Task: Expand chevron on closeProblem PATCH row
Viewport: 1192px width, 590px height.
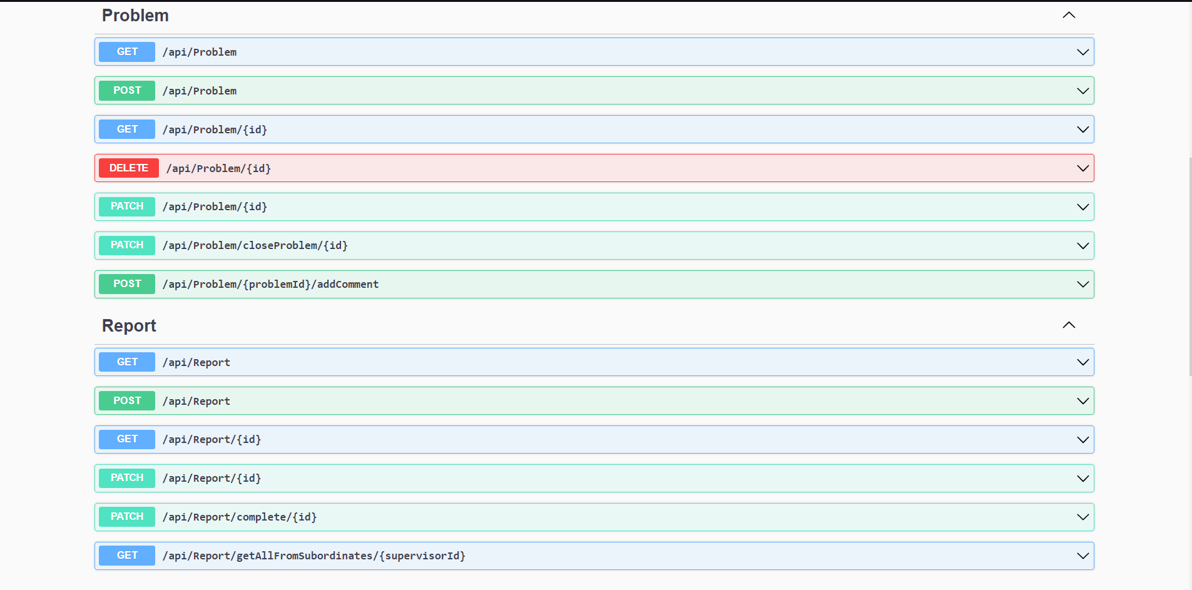Action: (x=1082, y=246)
